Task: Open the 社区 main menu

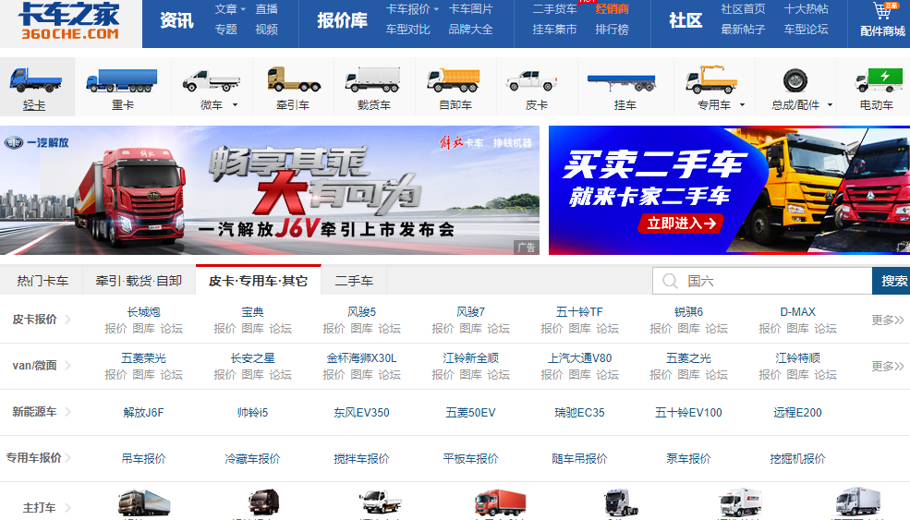Action: coord(686,21)
